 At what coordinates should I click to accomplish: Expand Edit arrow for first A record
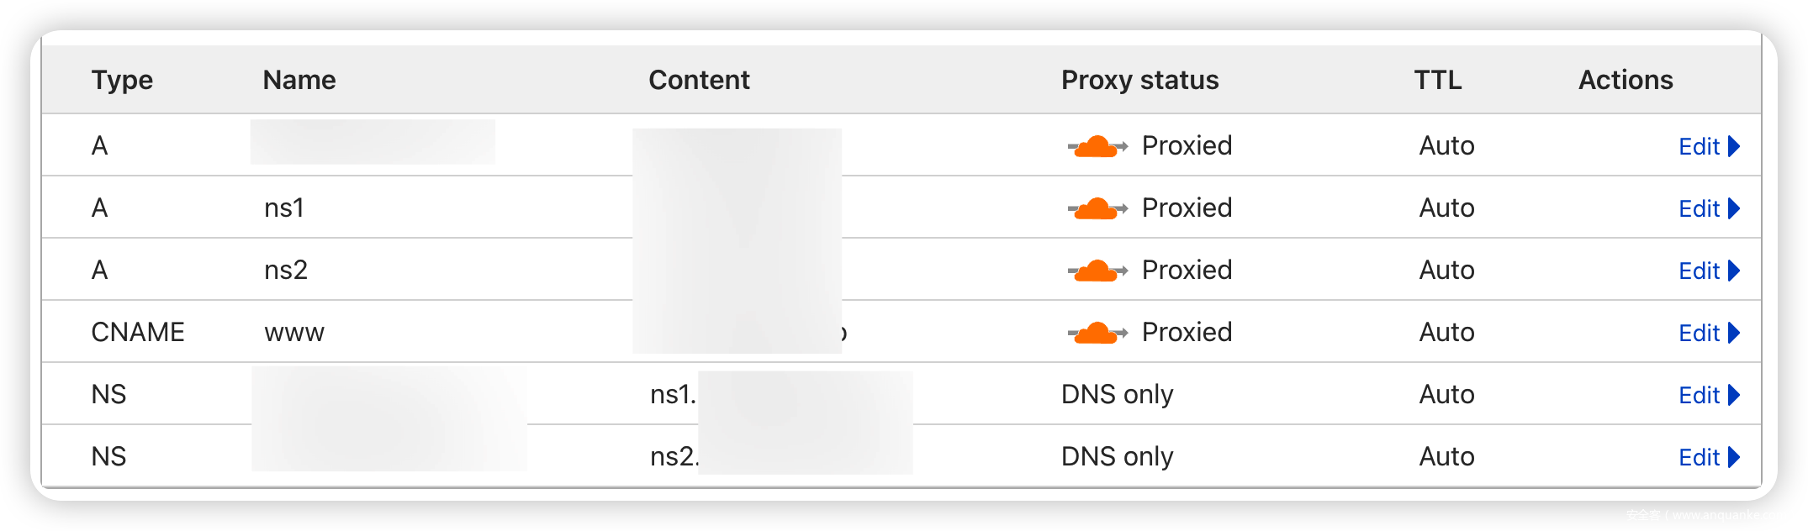tap(1734, 146)
